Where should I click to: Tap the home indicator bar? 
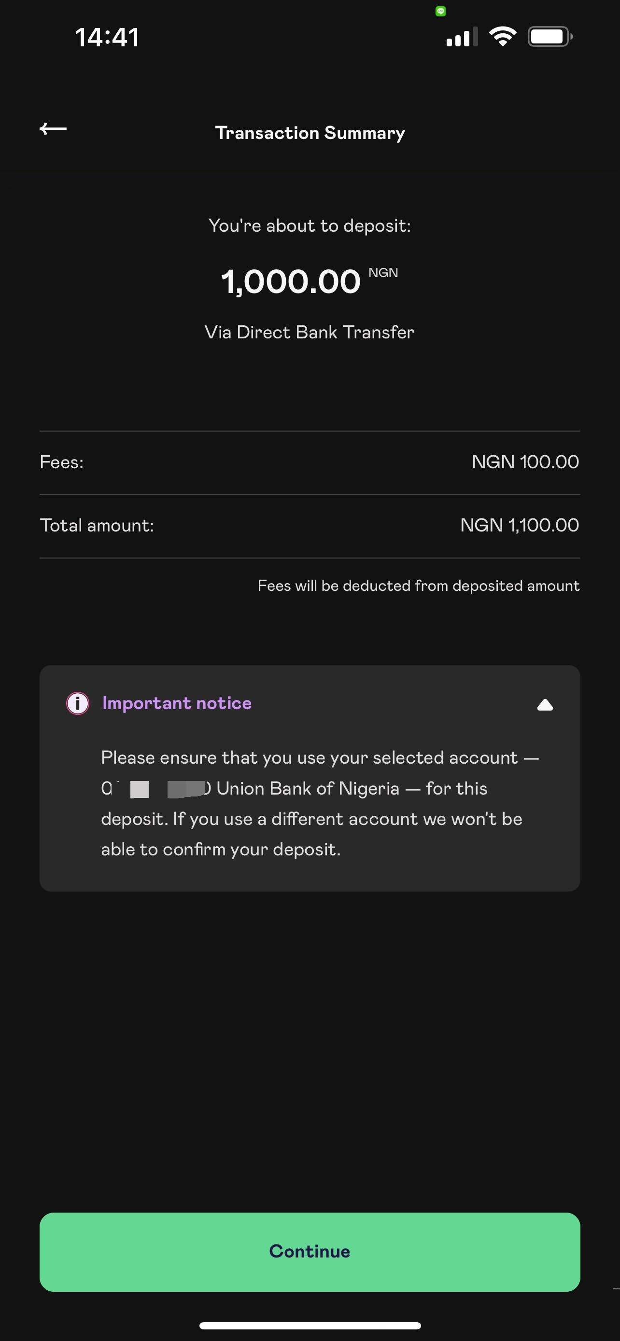click(x=310, y=1326)
